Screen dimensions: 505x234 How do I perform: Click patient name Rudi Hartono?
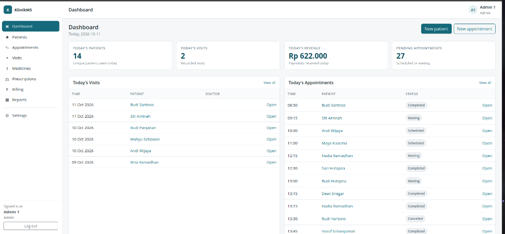[x=334, y=219]
